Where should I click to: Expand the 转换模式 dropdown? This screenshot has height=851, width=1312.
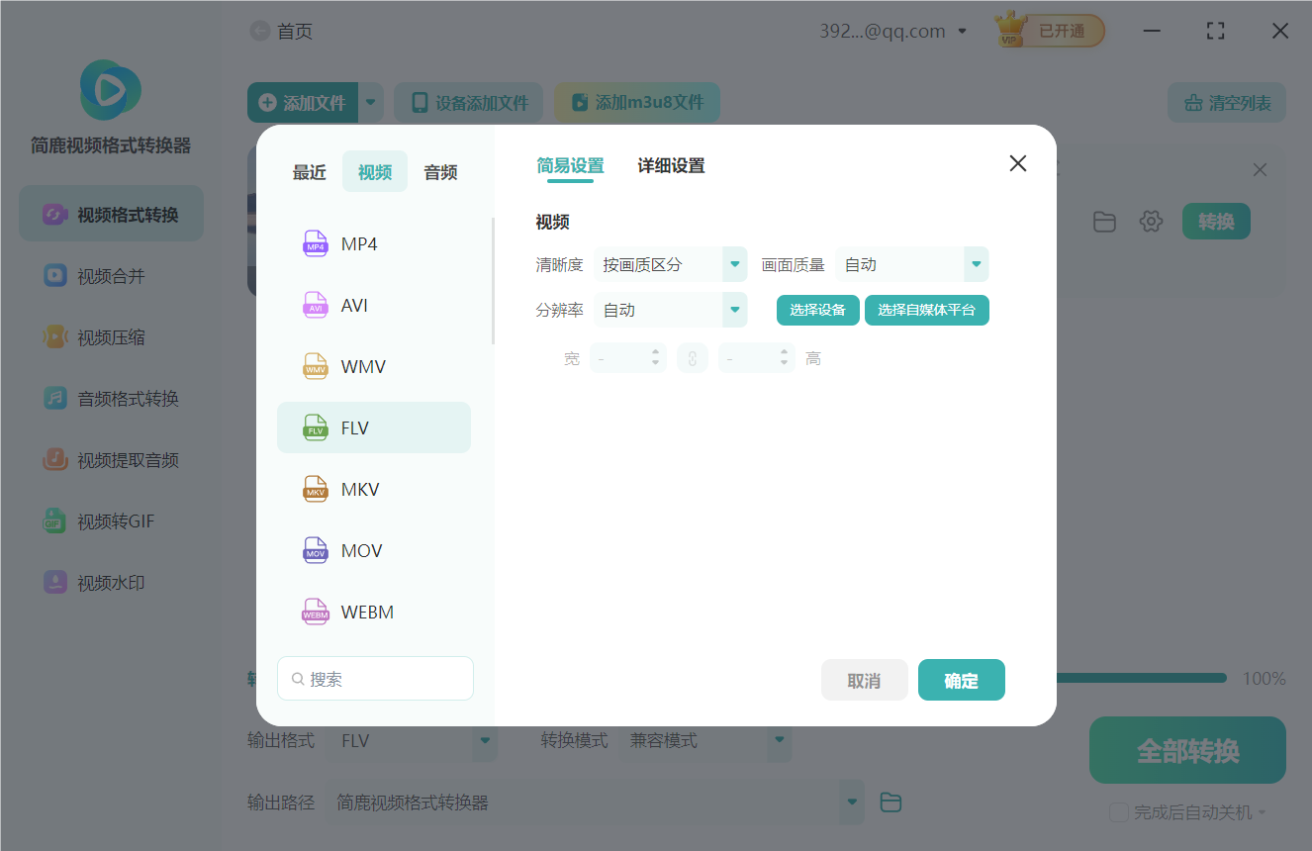coord(779,740)
